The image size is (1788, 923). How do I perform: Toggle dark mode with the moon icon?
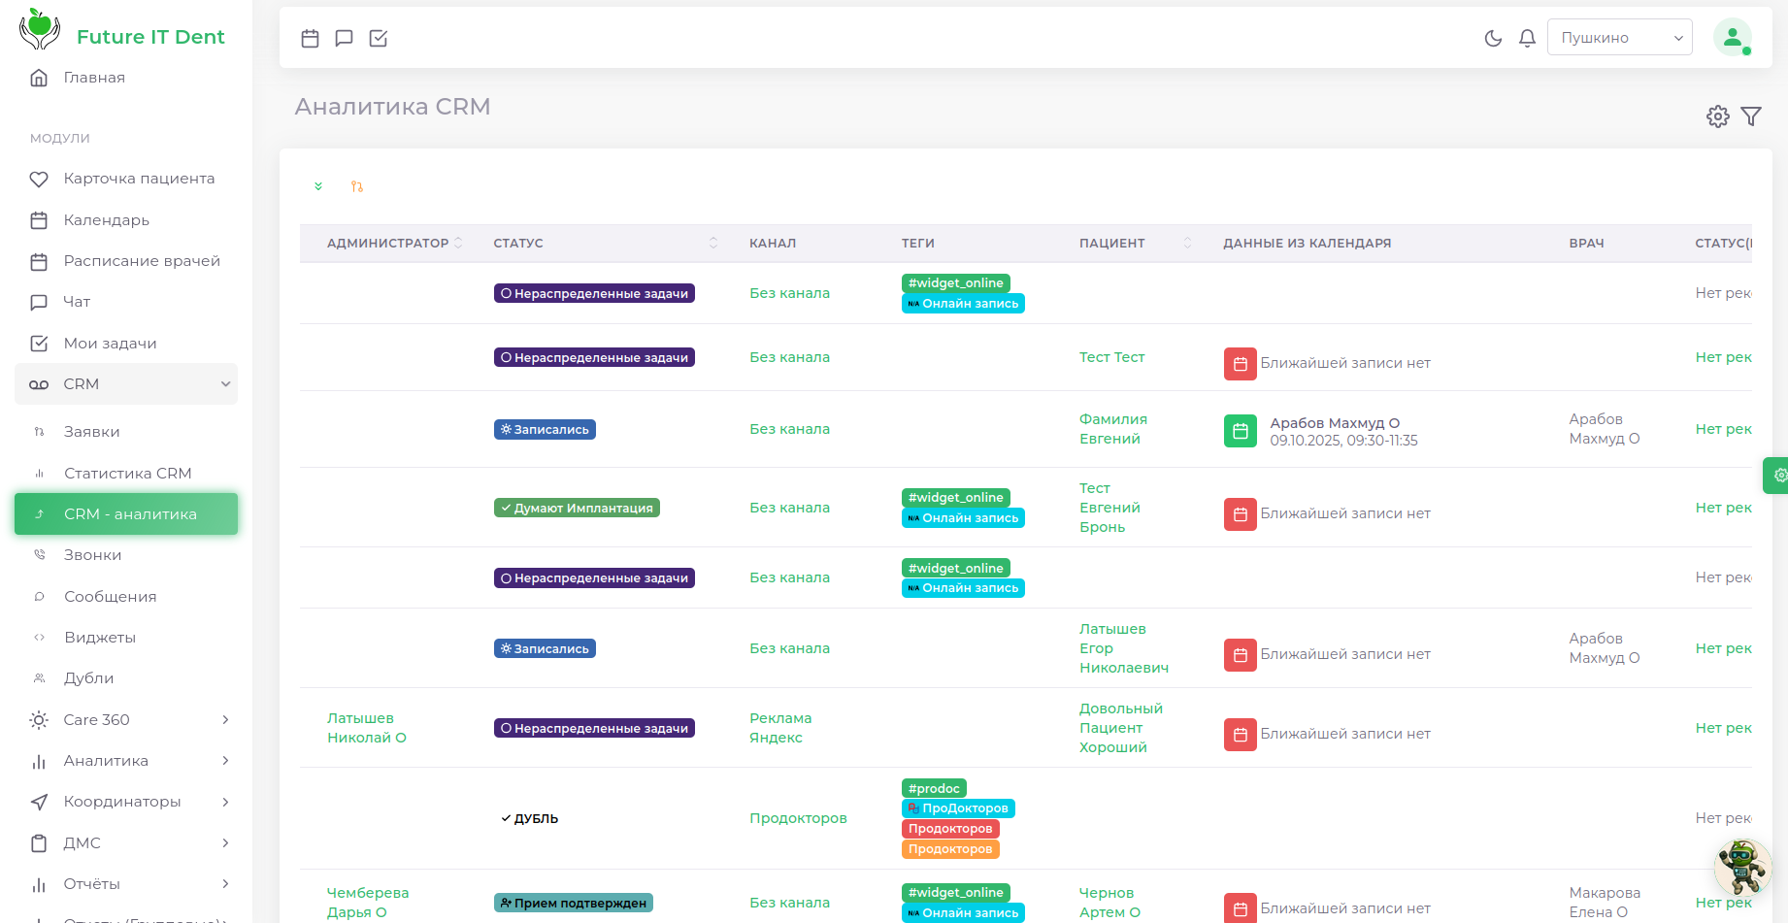click(1494, 38)
